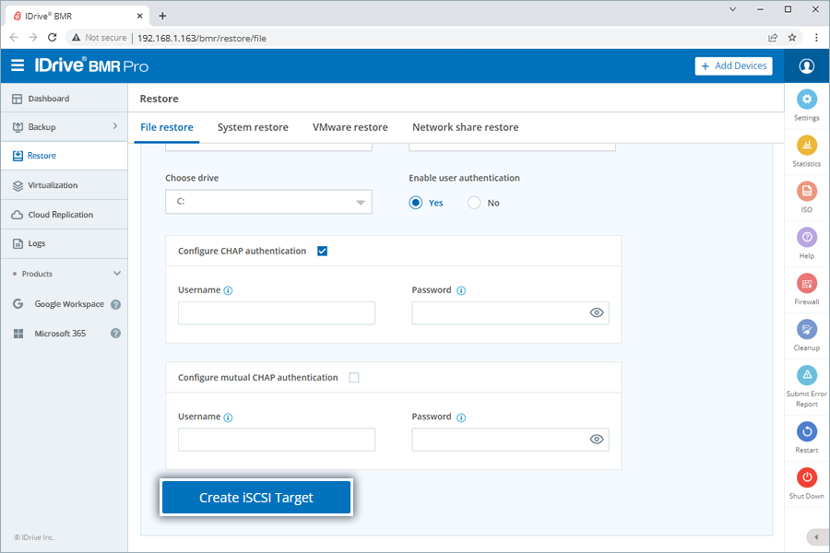Open the user profile icon

(x=807, y=66)
